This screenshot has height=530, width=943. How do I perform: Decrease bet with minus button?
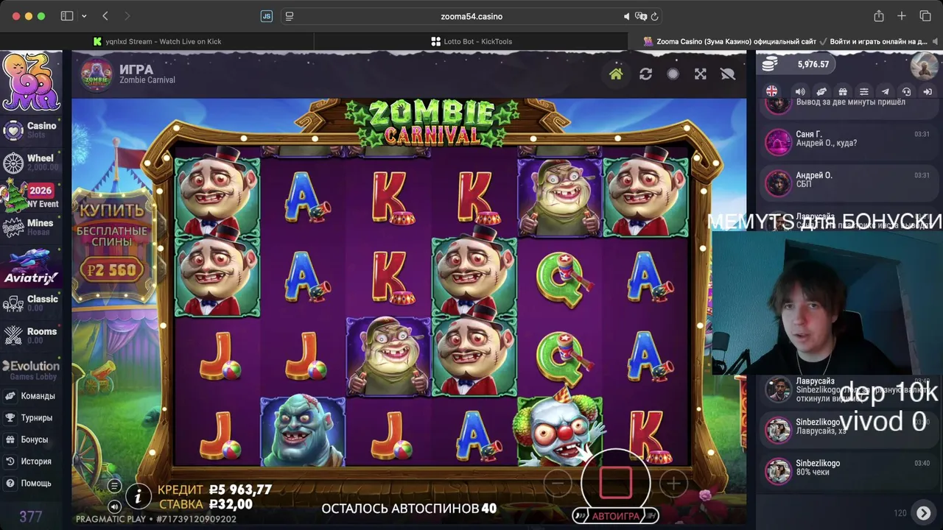(x=558, y=483)
